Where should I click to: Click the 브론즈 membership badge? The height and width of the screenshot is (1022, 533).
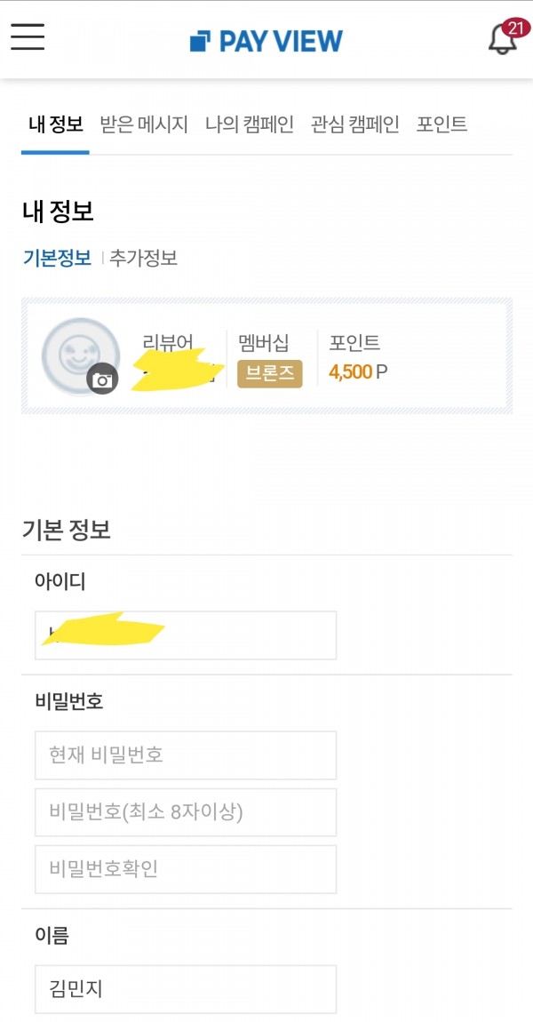[269, 373]
